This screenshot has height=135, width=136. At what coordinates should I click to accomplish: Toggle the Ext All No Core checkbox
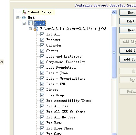42,117
